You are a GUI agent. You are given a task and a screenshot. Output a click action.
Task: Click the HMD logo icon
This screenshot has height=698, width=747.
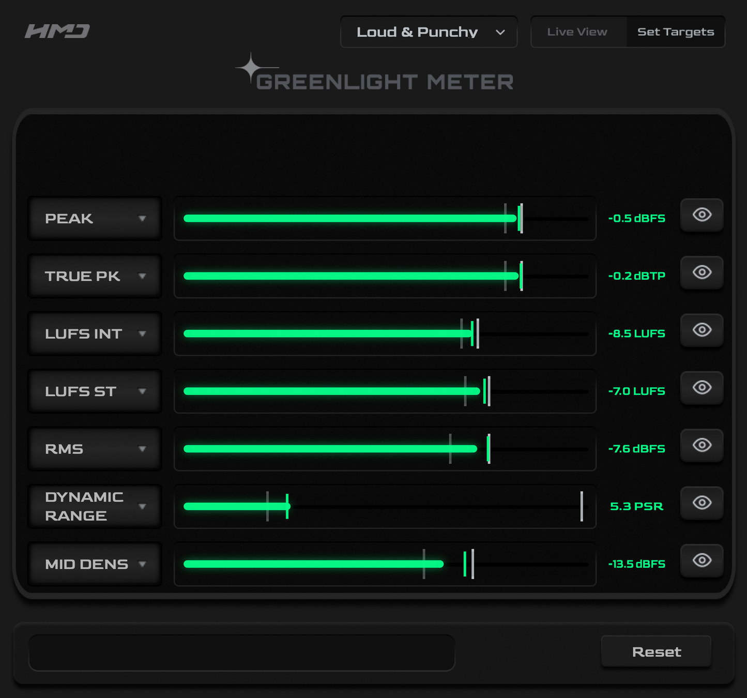(x=57, y=31)
